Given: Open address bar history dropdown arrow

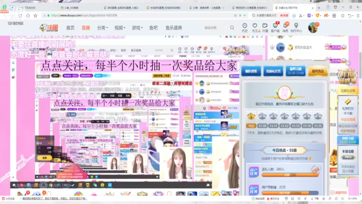Looking at the screenshot, I should click(x=245, y=15).
